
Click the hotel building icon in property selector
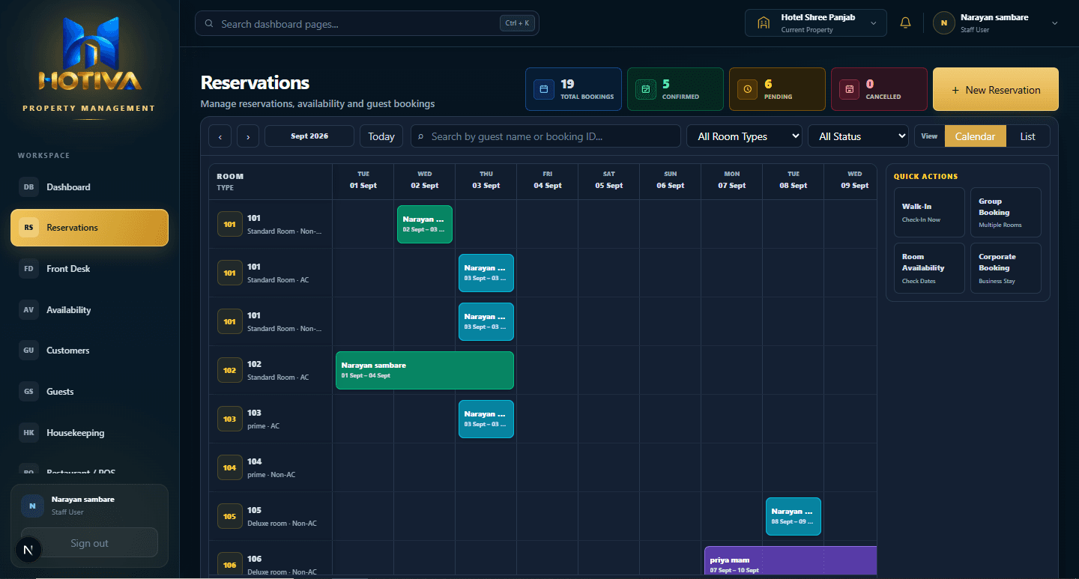[x=764, y=22]
